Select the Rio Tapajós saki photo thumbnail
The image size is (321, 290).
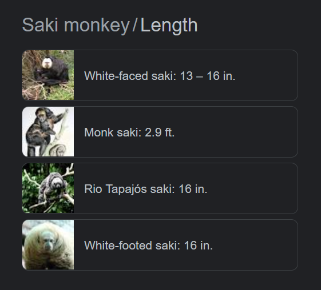tap(48, 188)
